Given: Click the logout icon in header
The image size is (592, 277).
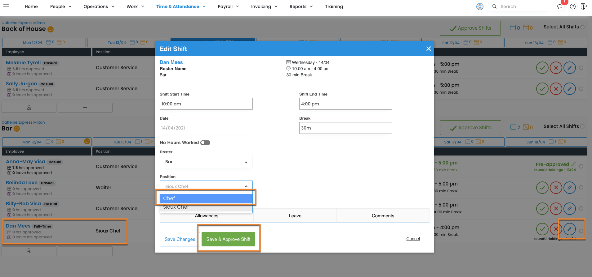Looking at the screenshot, I should (584, 6).
